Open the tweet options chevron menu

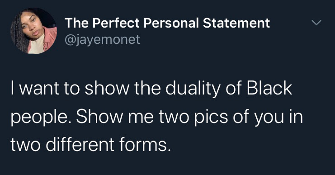(316, 23)
